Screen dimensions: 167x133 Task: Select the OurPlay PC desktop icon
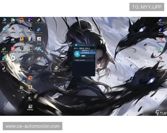coord(22,89)
